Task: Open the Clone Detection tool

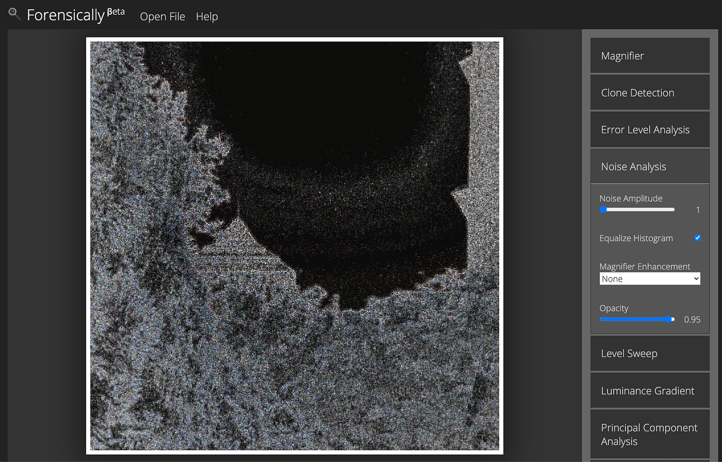Action: 649,92
